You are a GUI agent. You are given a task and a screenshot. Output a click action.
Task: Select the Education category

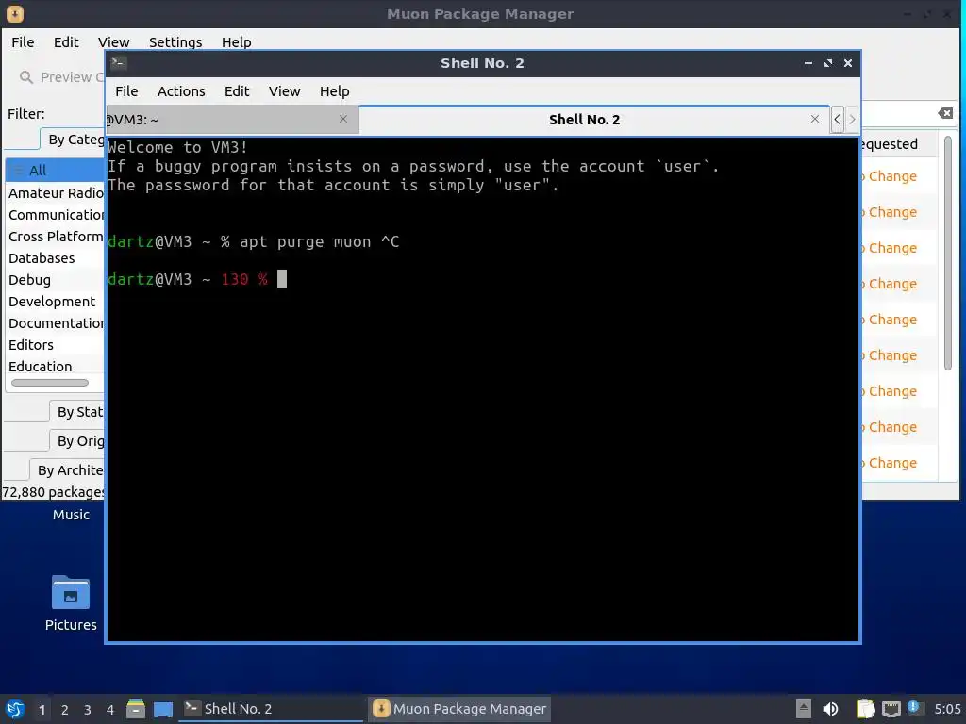56,367
